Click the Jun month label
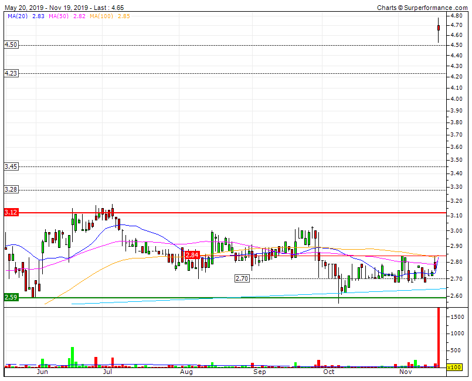 point(42,372)
